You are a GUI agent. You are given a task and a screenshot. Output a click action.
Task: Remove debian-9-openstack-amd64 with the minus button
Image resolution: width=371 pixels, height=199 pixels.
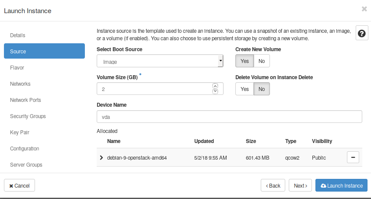353,157
